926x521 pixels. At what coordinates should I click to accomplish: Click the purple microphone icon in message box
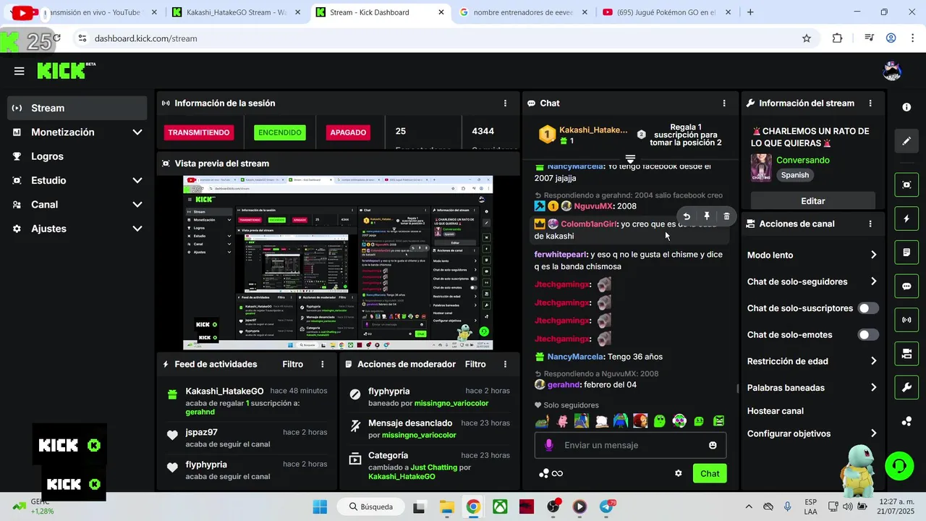(549, 445)
